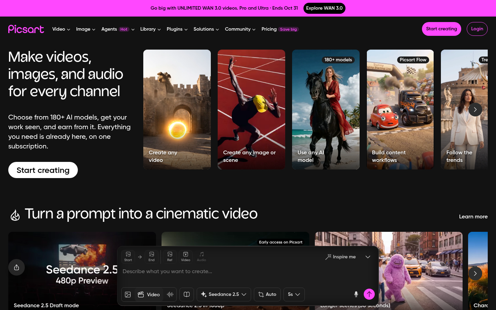Screen dimensions: 496x310
Task: Click the white Start creating hero button
Action: pos(43,170)
